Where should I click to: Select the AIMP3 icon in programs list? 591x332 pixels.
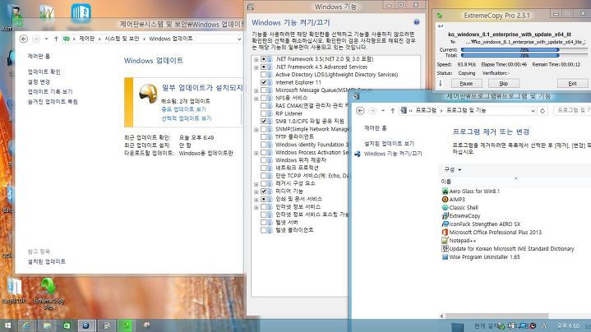click(x=445, y=200)
